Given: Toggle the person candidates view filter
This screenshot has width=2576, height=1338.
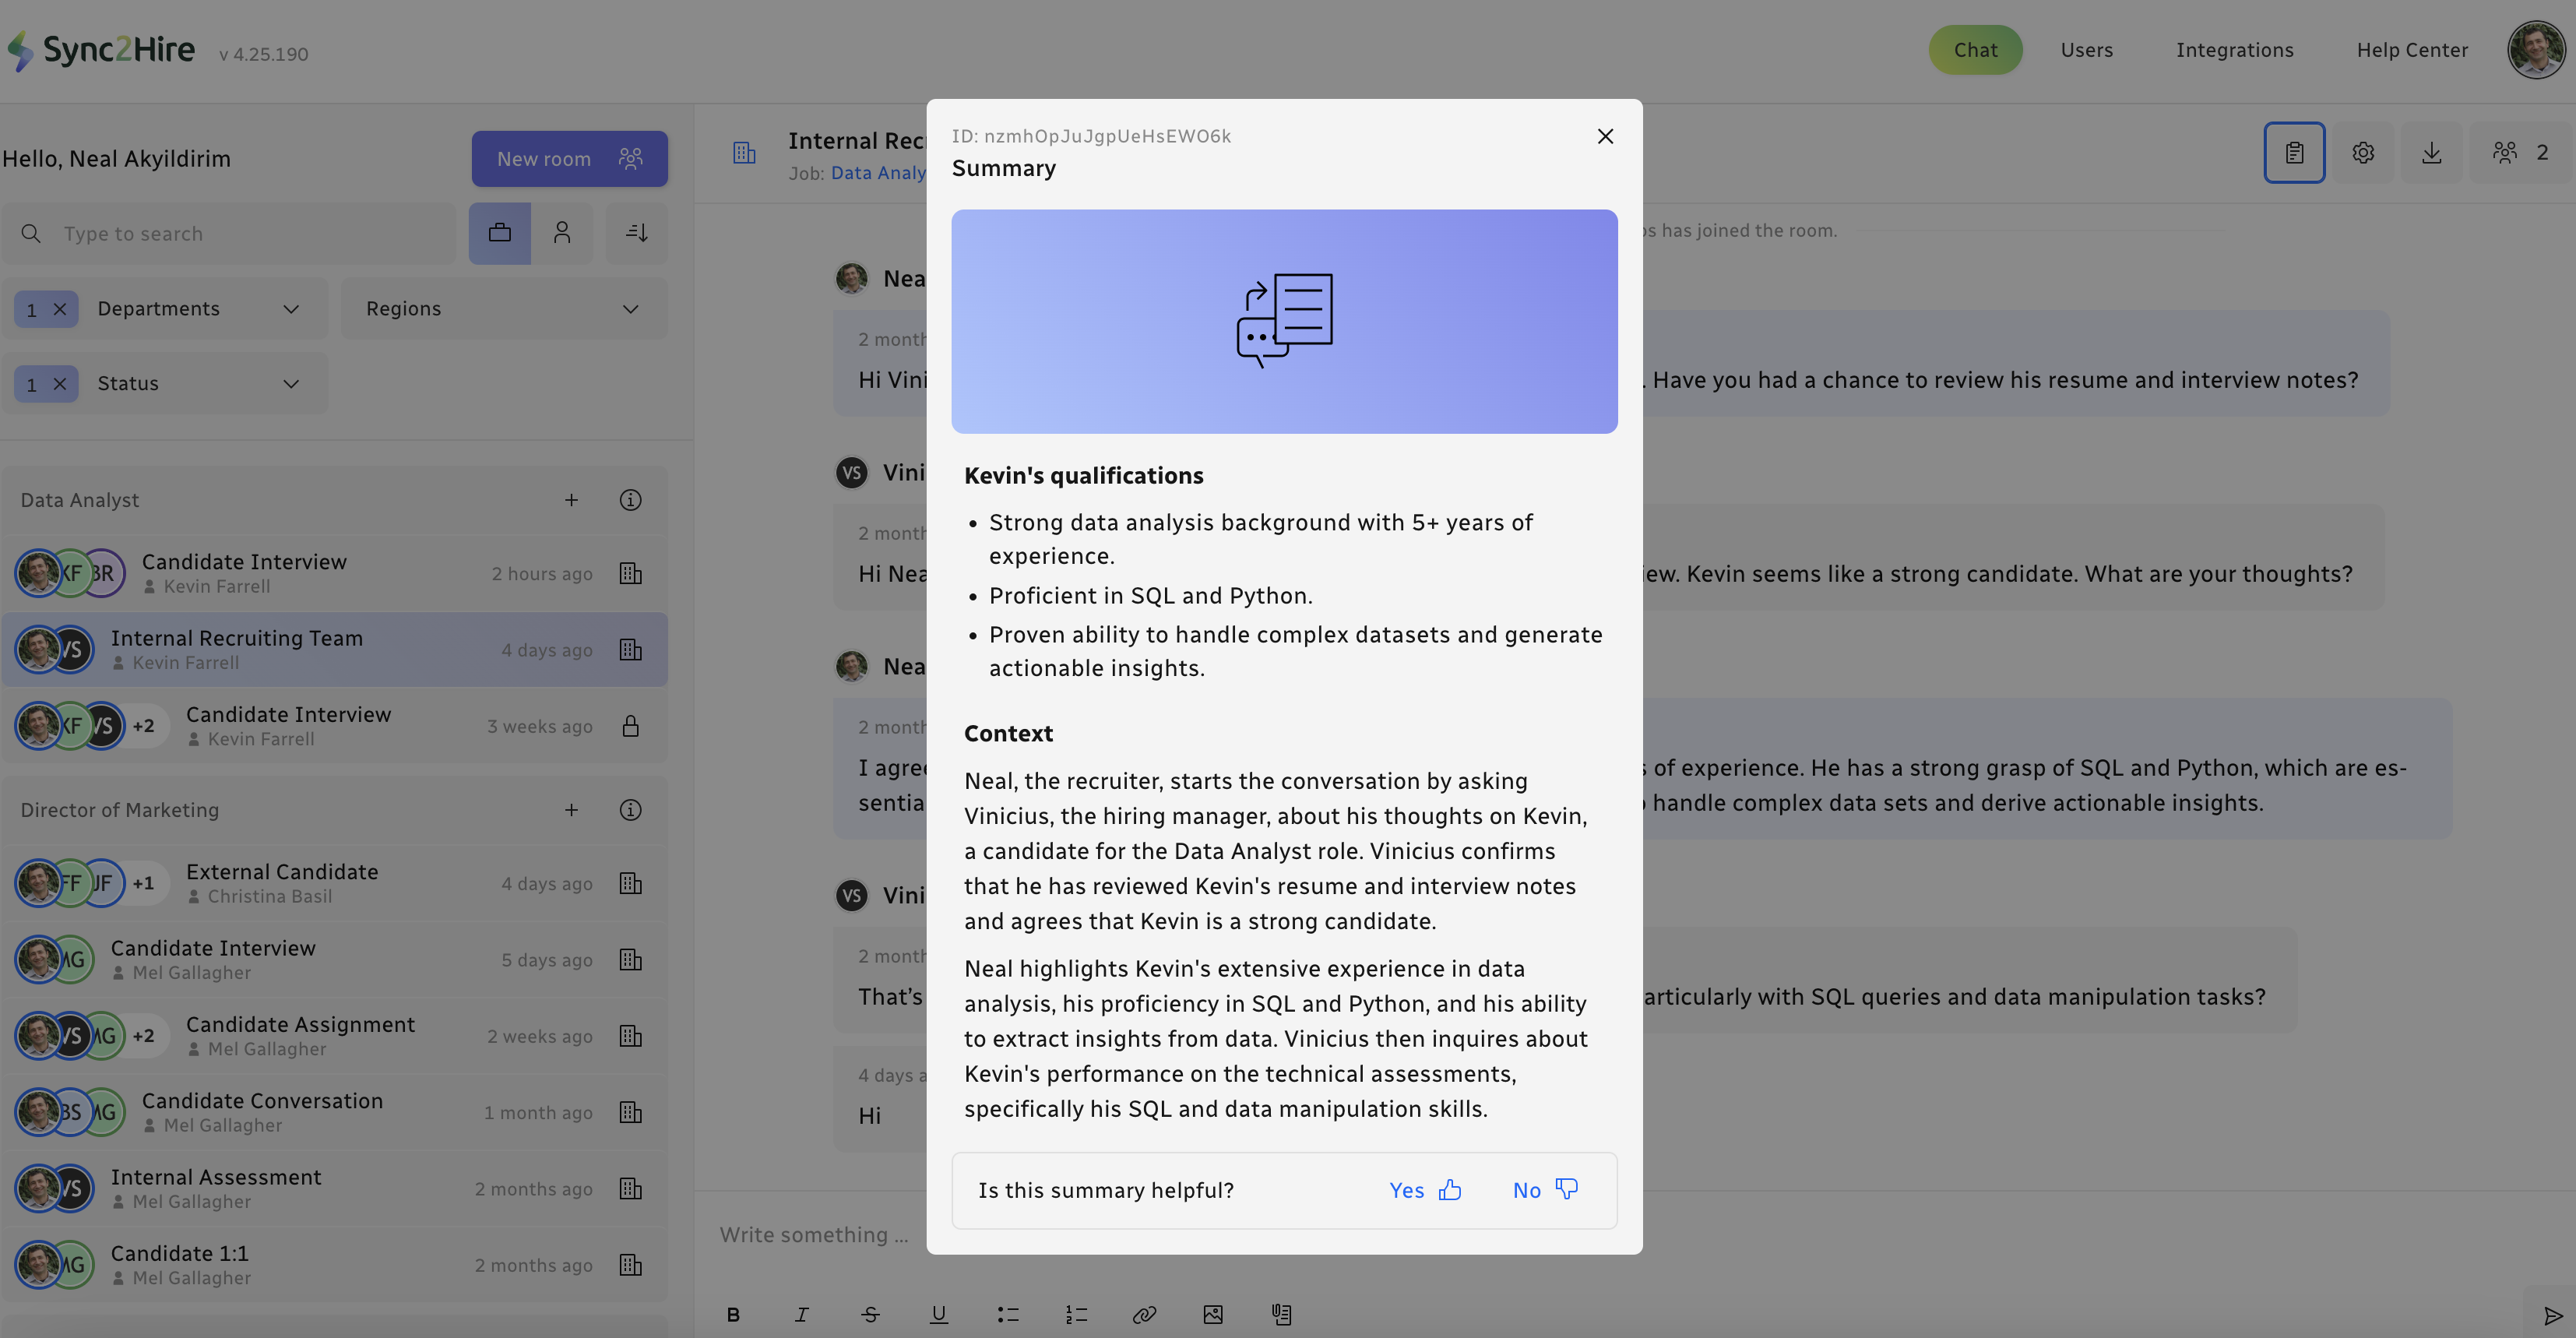Looking at the screenshot, I should point(562,233).
